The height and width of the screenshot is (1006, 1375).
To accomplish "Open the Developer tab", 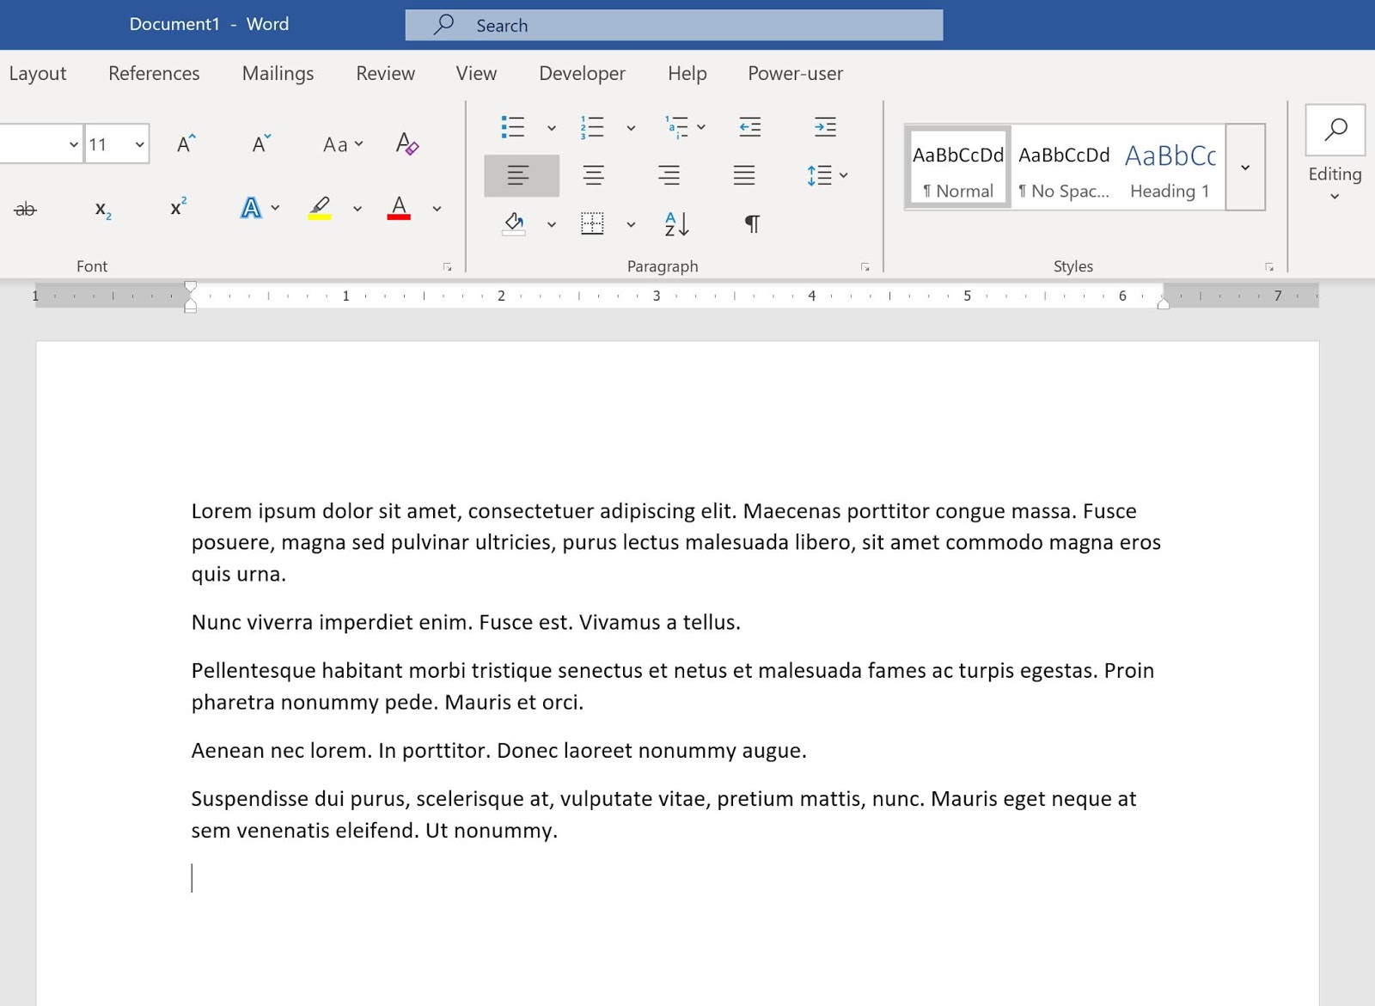I will (x=581, y=74).
